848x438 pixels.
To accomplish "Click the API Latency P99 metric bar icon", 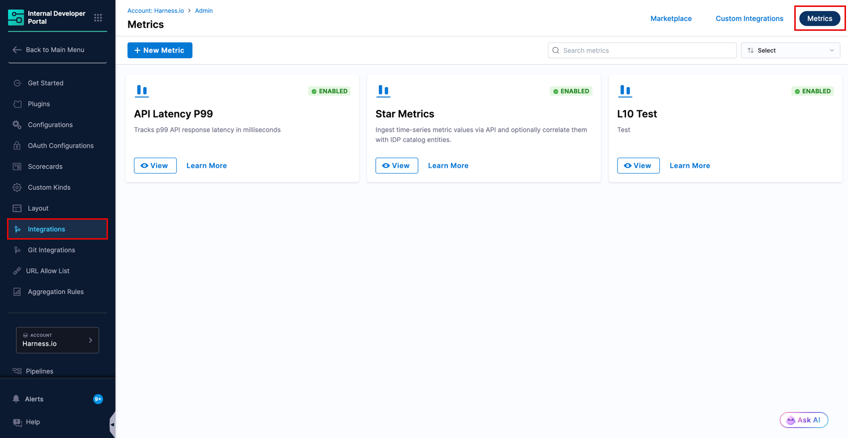I will (x=142, y=90).
